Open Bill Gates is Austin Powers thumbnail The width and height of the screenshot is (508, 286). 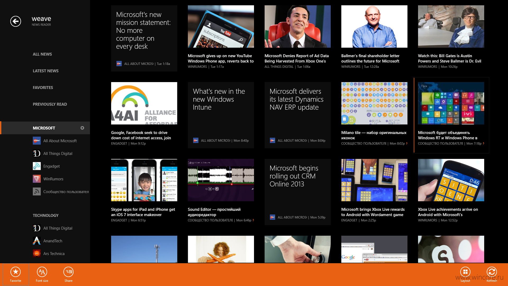451,26
